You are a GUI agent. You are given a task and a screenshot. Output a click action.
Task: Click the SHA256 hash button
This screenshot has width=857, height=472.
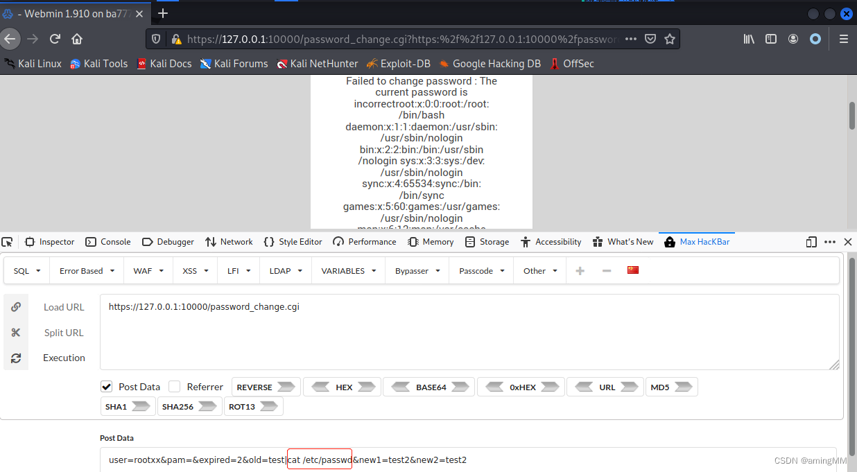[189, 406]
